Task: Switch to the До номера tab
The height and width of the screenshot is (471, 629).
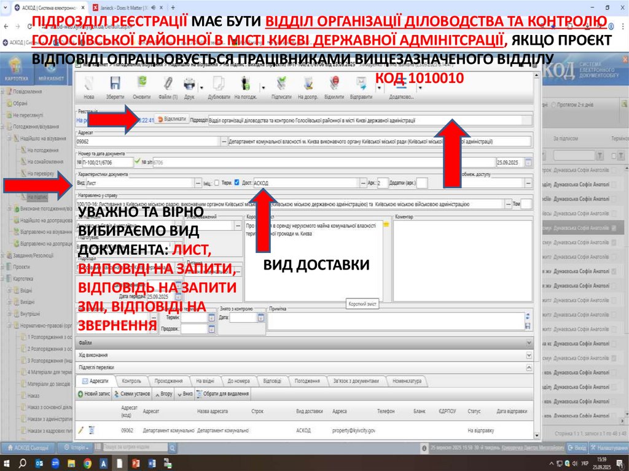Action: (x=239, y=381)
